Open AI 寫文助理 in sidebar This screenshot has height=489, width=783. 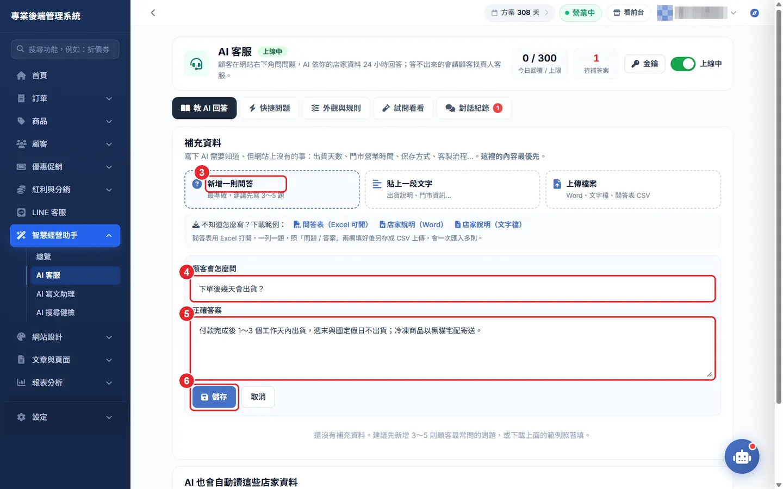55,294
